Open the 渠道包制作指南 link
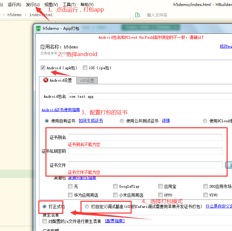This screenshot has width=232, height=231. coord(82,178)
